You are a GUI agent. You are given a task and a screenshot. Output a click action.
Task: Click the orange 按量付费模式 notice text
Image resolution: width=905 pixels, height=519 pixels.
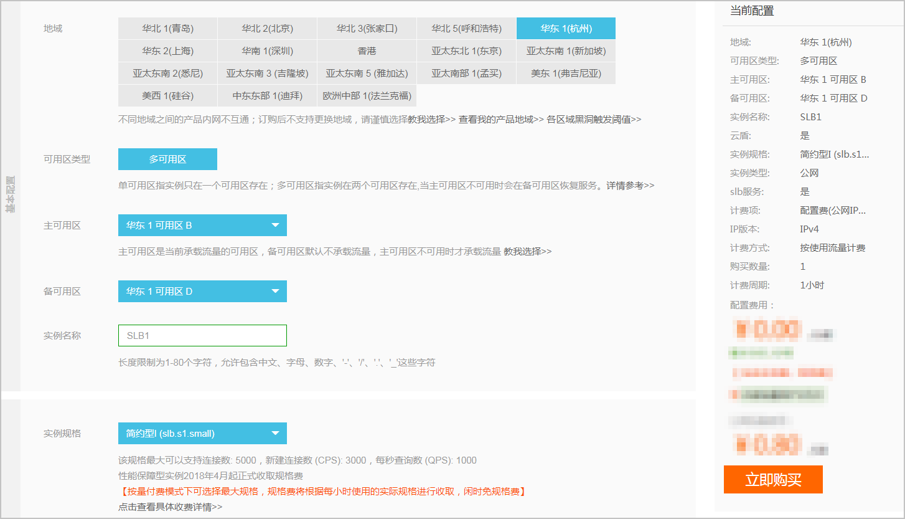[323, 492]
